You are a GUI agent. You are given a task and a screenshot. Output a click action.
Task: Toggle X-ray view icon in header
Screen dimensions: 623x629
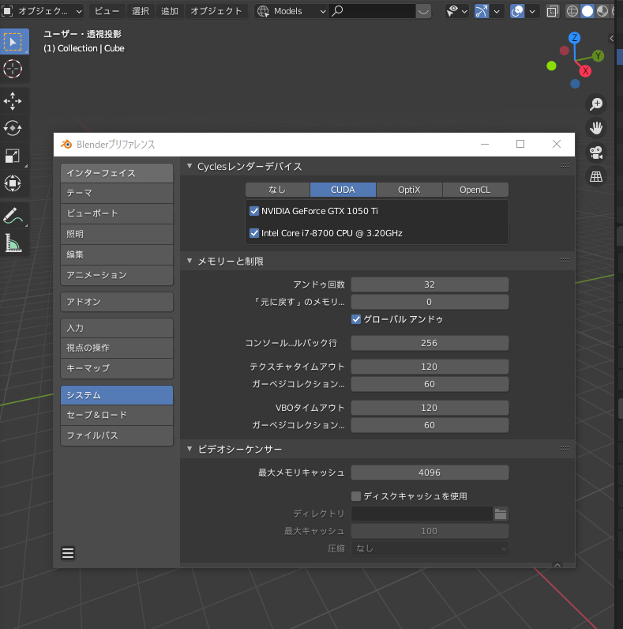pyautogui.click(x=553, y=11)
